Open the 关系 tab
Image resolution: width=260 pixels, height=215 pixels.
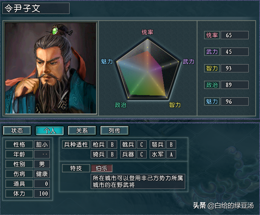click(82, 131)
